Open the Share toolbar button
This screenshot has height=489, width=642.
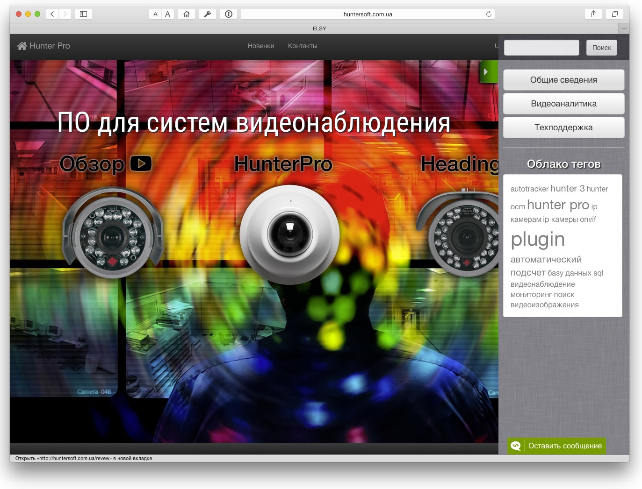click(x=593, y=14)
